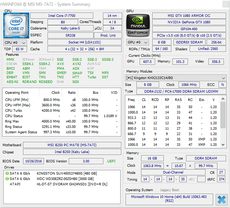Click the memory timings table scrollbar thumb
Image resolution: width=230 pixels, height=208 pixels.
[223, 115]
